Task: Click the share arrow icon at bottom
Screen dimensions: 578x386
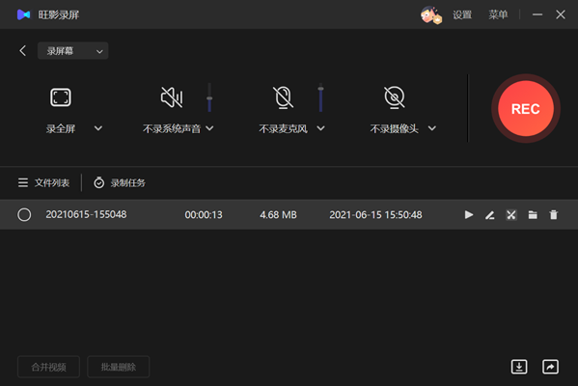Action: tap(550, 367)
